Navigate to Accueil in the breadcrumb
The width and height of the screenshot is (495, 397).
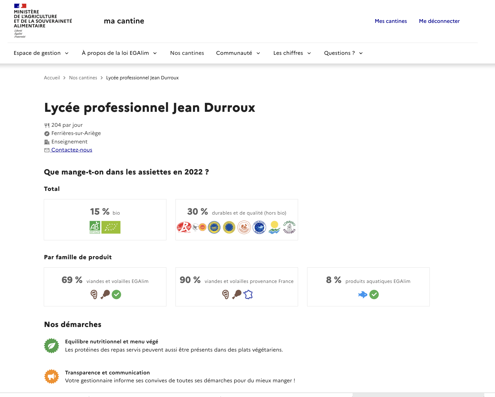(52, 78)
